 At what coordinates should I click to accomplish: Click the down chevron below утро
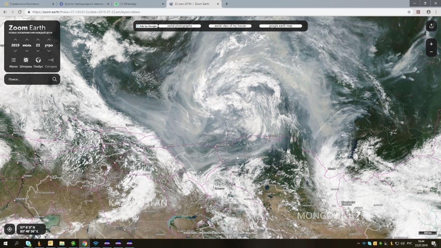[x=49, y=51]
